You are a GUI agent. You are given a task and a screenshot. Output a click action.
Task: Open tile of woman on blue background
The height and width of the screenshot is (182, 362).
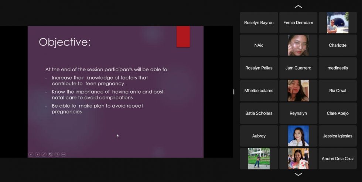[298, 136]
